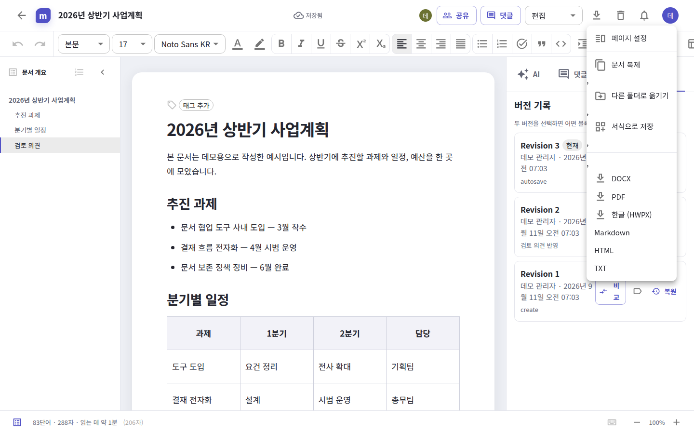This screenshot has width=694, height=434.
Task: Toggle superscript formatting
Action: (360, 44)
